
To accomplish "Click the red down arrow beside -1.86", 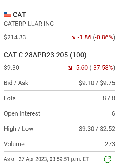I will point(74,38).
